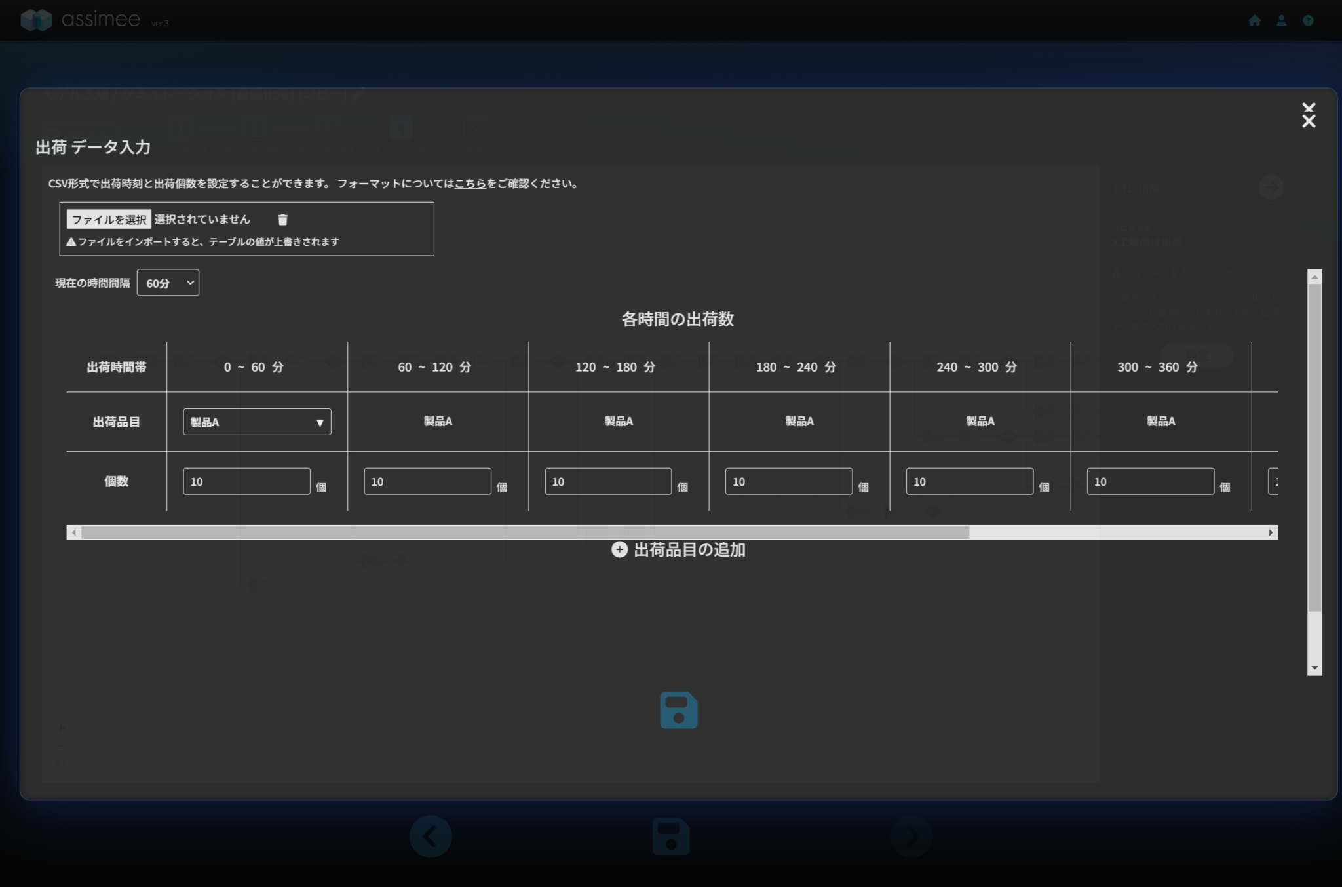Click the horizontal scrollbar thumb of table
This screenshot has height=887, width=1342.
point(524,532)
